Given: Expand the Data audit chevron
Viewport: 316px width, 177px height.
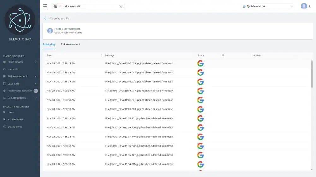Looking at the screenshot, I should 35,84.
